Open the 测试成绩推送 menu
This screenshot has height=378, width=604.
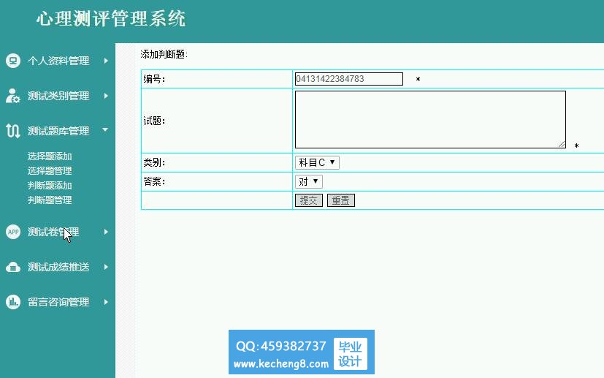point(58,267)
